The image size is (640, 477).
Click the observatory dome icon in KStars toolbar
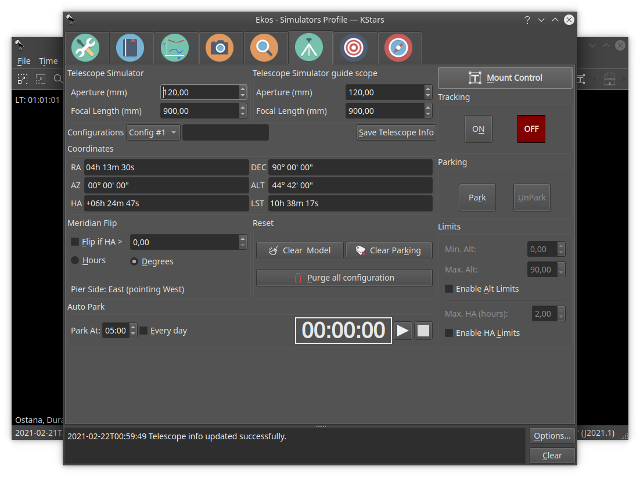610,79
